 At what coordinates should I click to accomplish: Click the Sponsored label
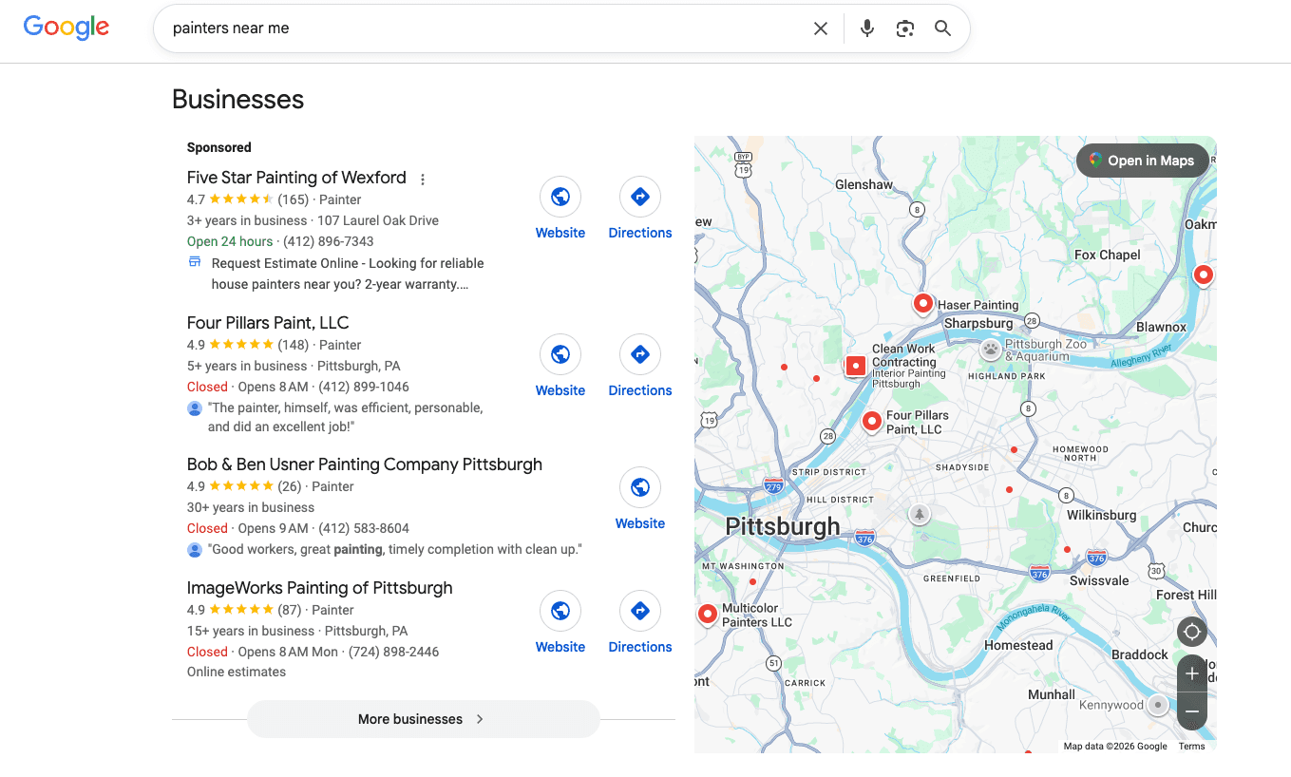pyautogui.click(x=219, y=147)
